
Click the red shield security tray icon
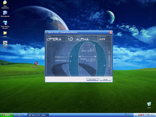(141, 115)
